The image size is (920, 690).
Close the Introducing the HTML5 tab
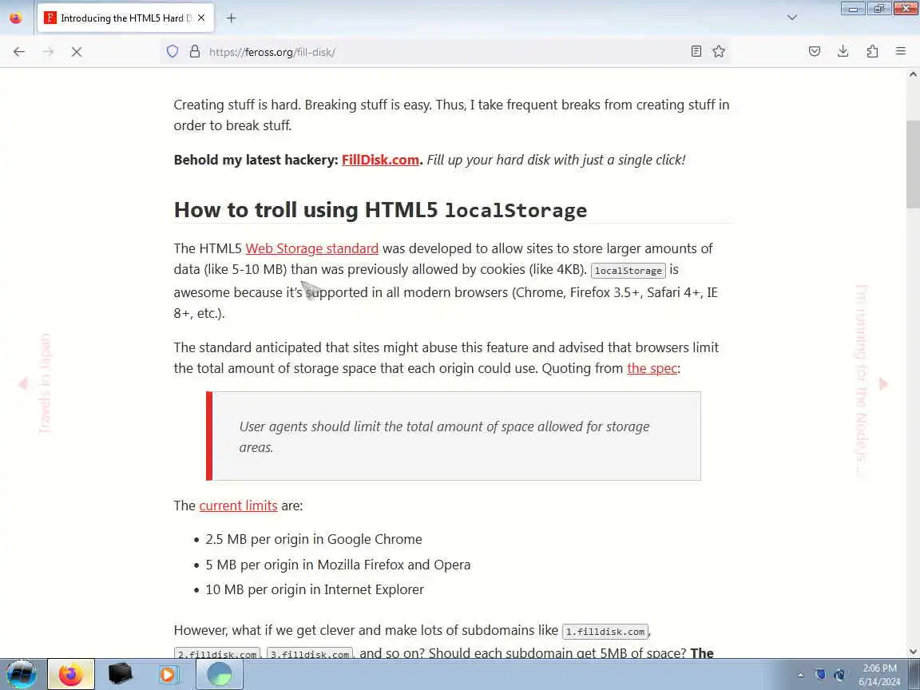(x=201, y=18)
